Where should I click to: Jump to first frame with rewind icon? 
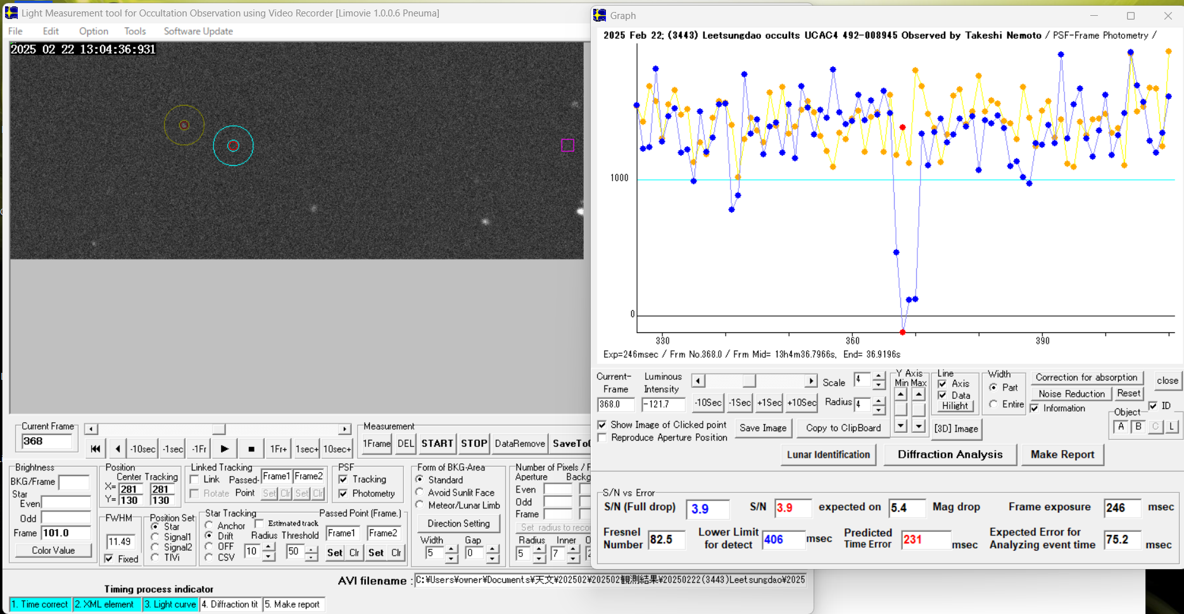(x=95, y=449)
